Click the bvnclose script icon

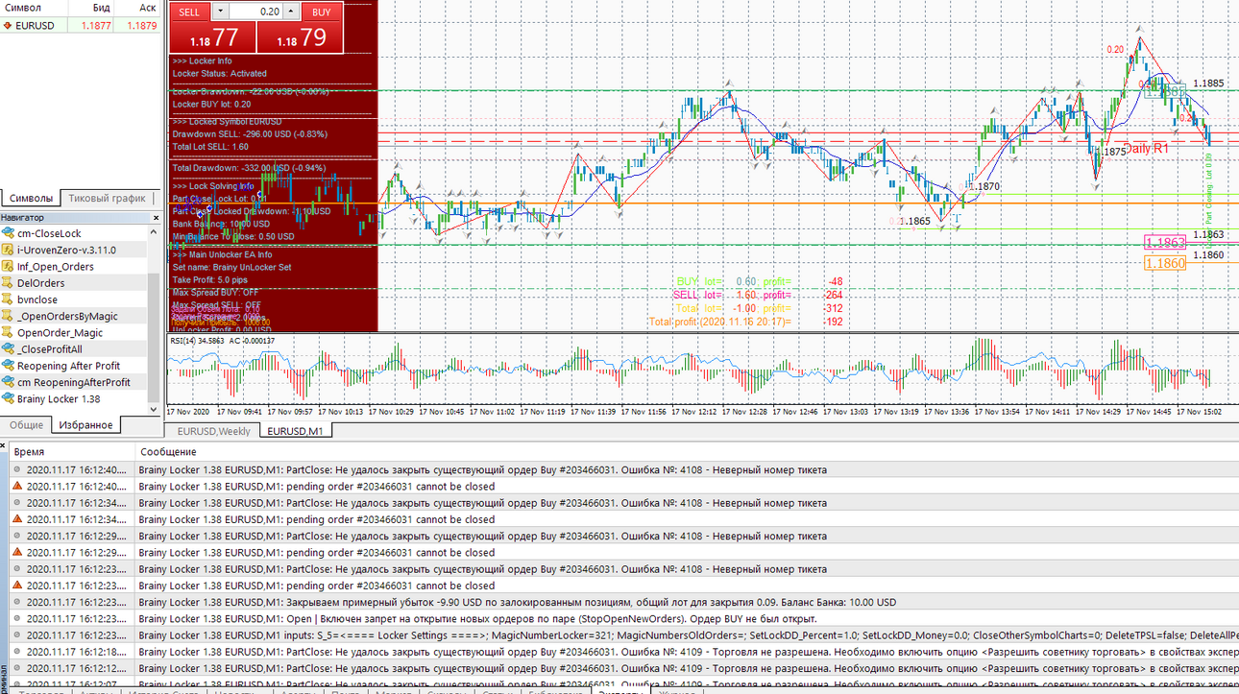pyautogui.click(x=9, y=299)
